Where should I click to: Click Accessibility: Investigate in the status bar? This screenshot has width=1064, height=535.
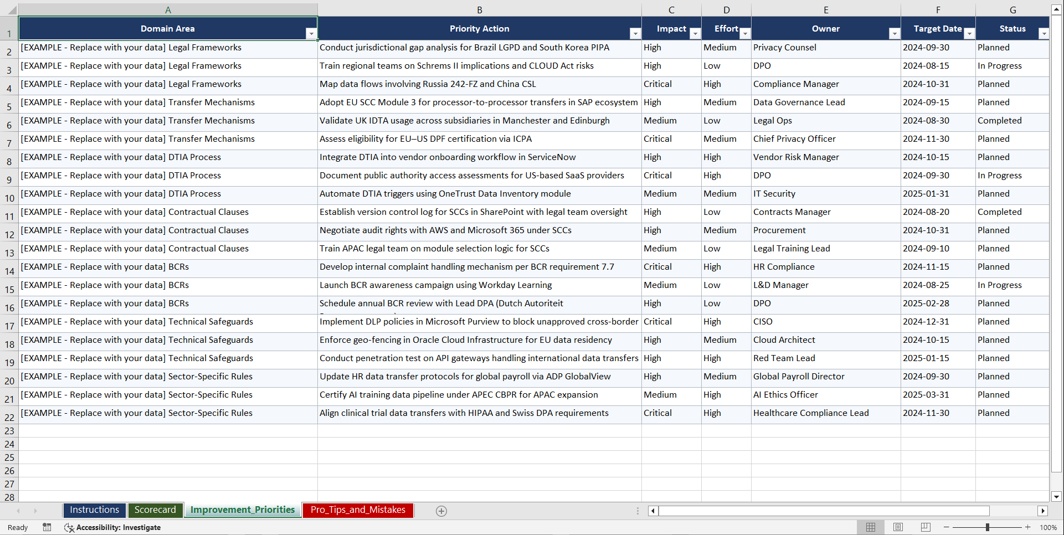point(119,527)
